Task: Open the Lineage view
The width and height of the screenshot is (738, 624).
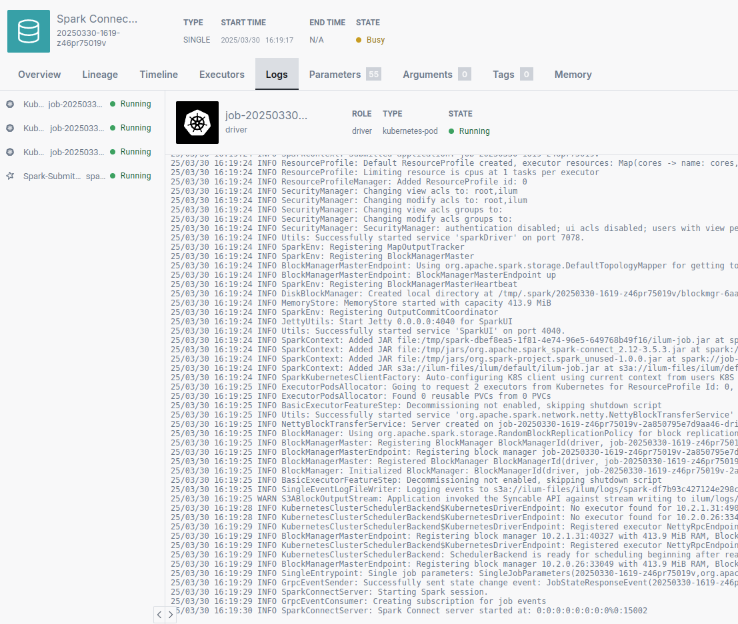Action: [99, 75]
